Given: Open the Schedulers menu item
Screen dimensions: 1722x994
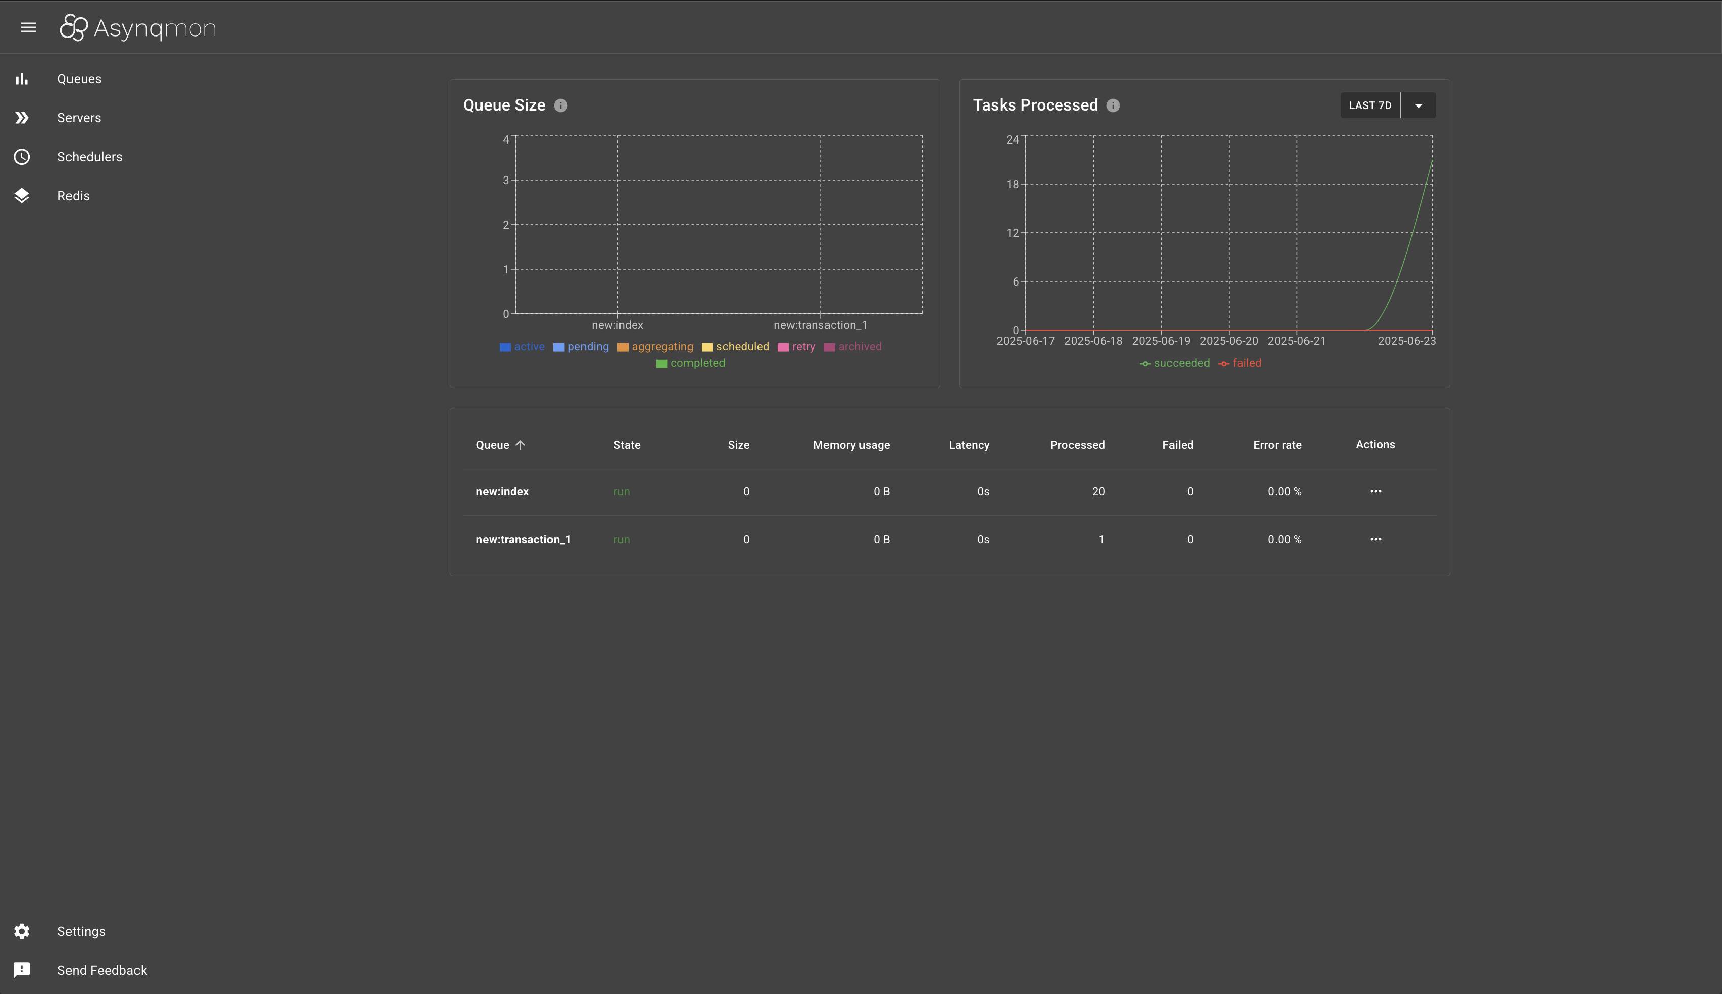Looking at the screenshot, I should (x=89, y=157).
